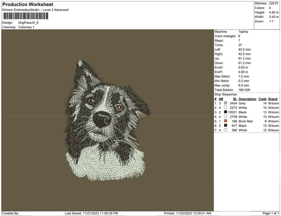This screenshot has height=216, width=281.
Task: Click the 'Grey' description in stop 1
Action: coord(242,103)
